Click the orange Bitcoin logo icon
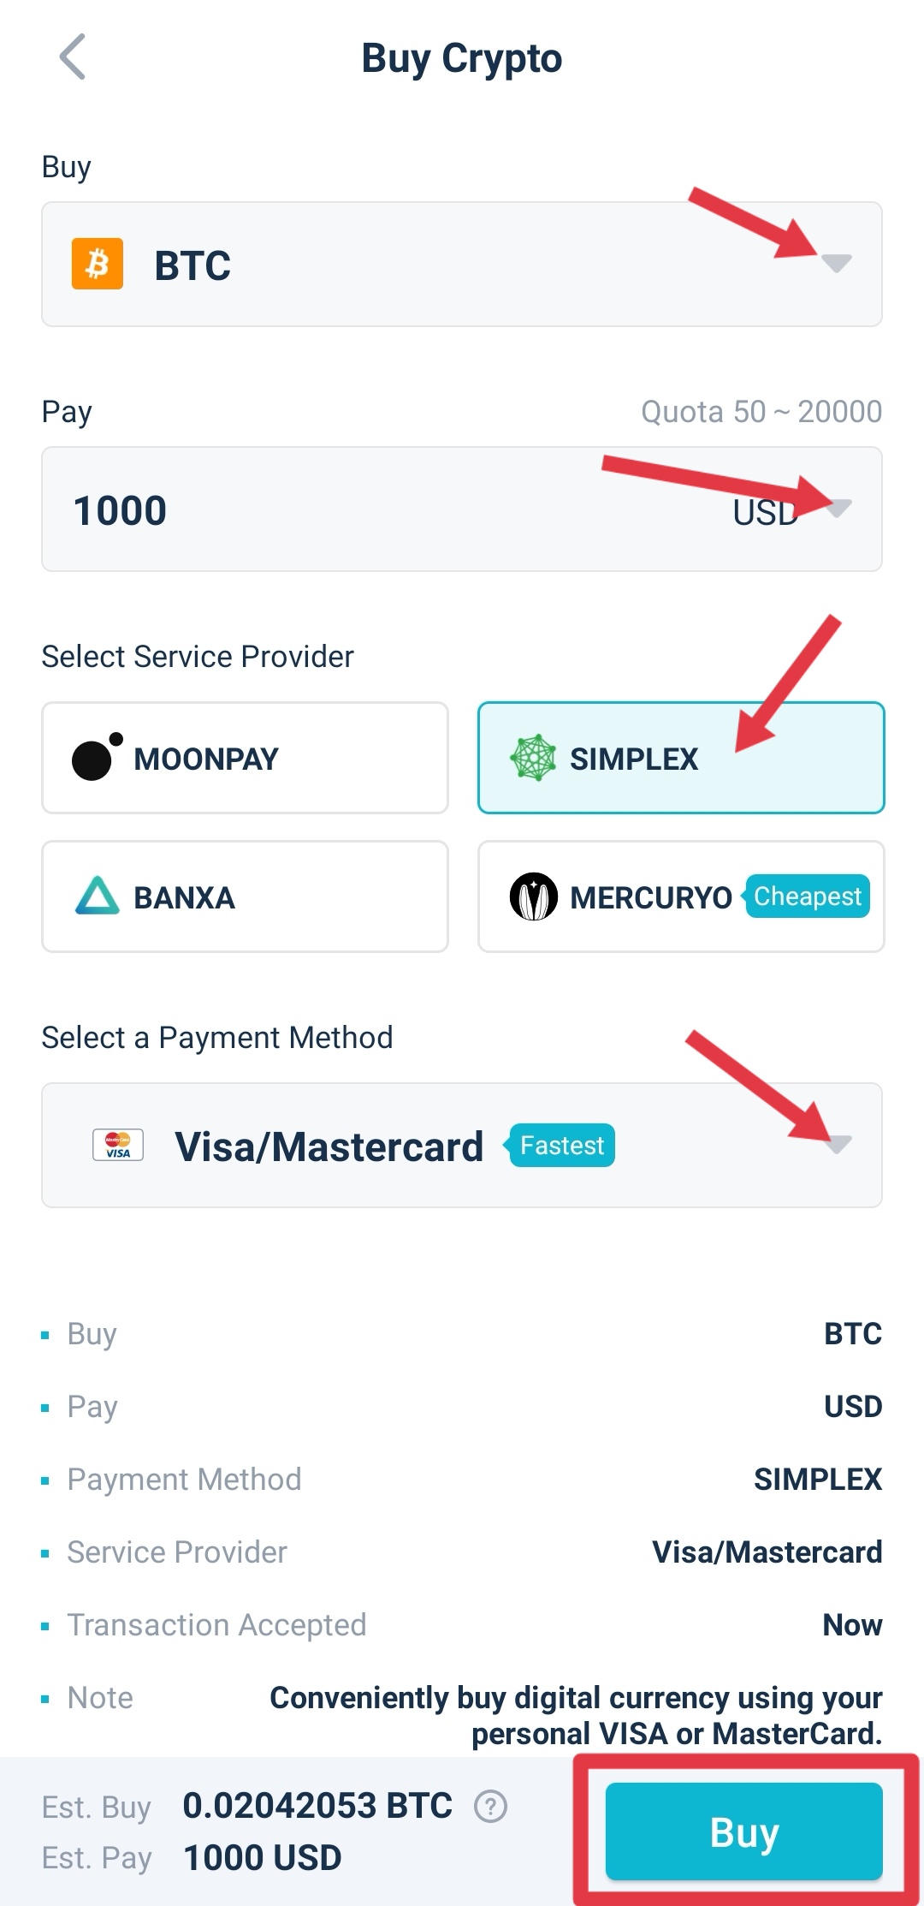Viewport: 924px width, 1906px height. (x=98, y=264)
